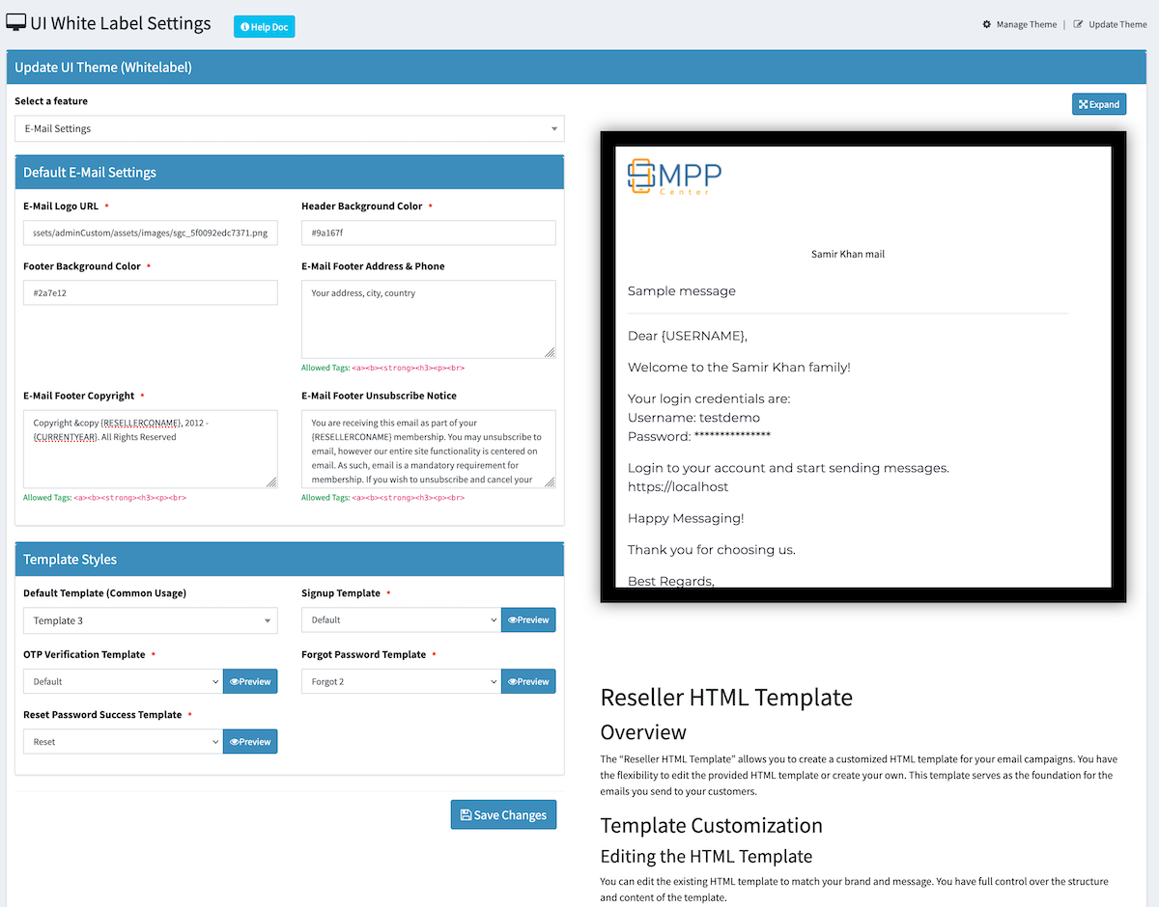Click the expand-arrows icon on the Expand button
The width and height of the screenshot is (1159, 907).
[x=1084, y=103]
